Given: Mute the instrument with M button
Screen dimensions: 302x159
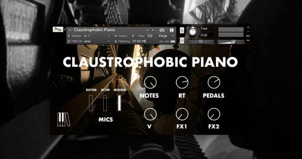Looking at the screenshot, I should point(182,41).
